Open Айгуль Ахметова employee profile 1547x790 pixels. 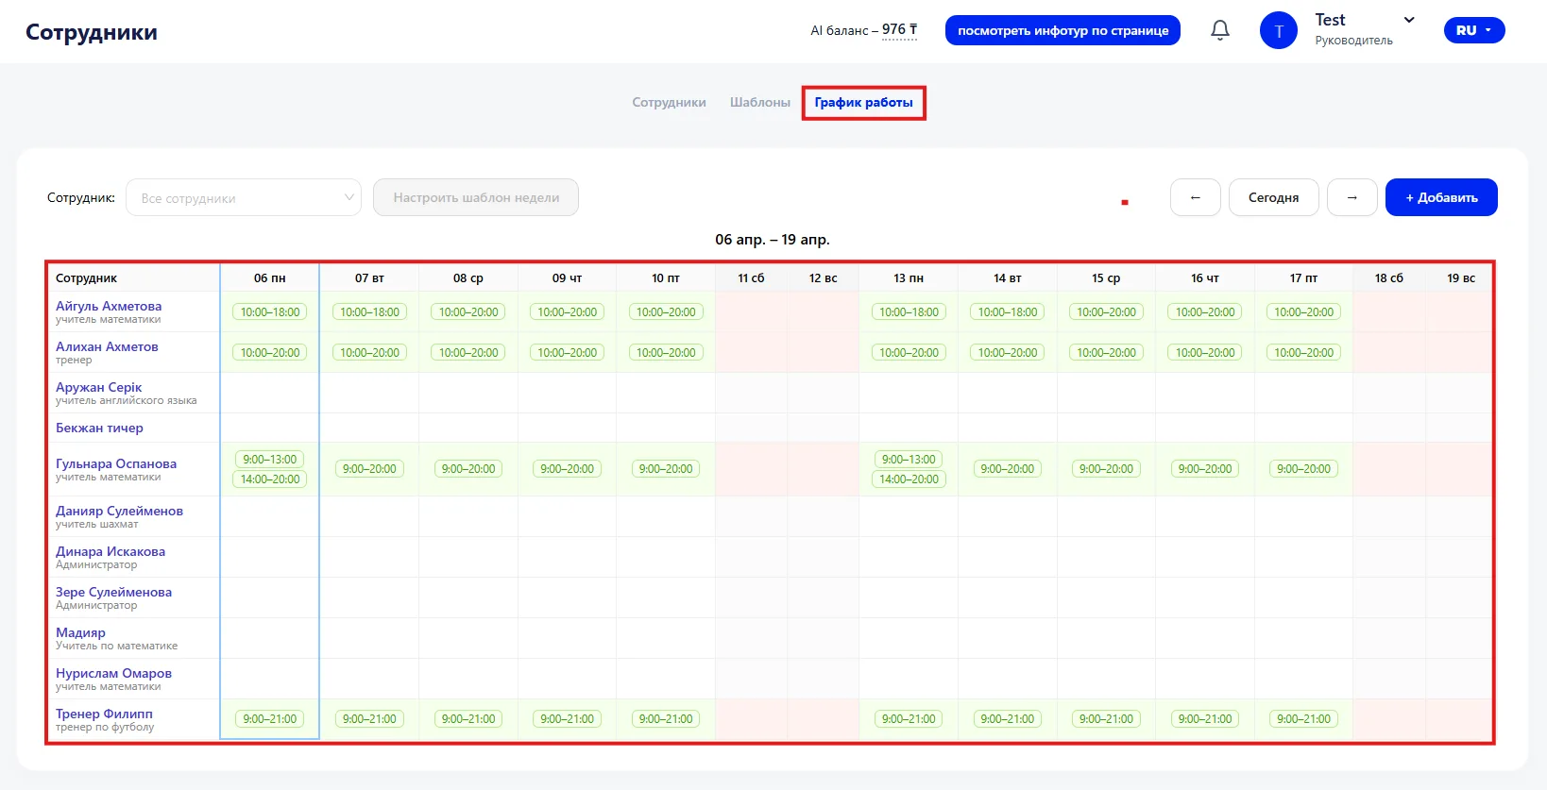pyautogui.click(x=109, y=306)
